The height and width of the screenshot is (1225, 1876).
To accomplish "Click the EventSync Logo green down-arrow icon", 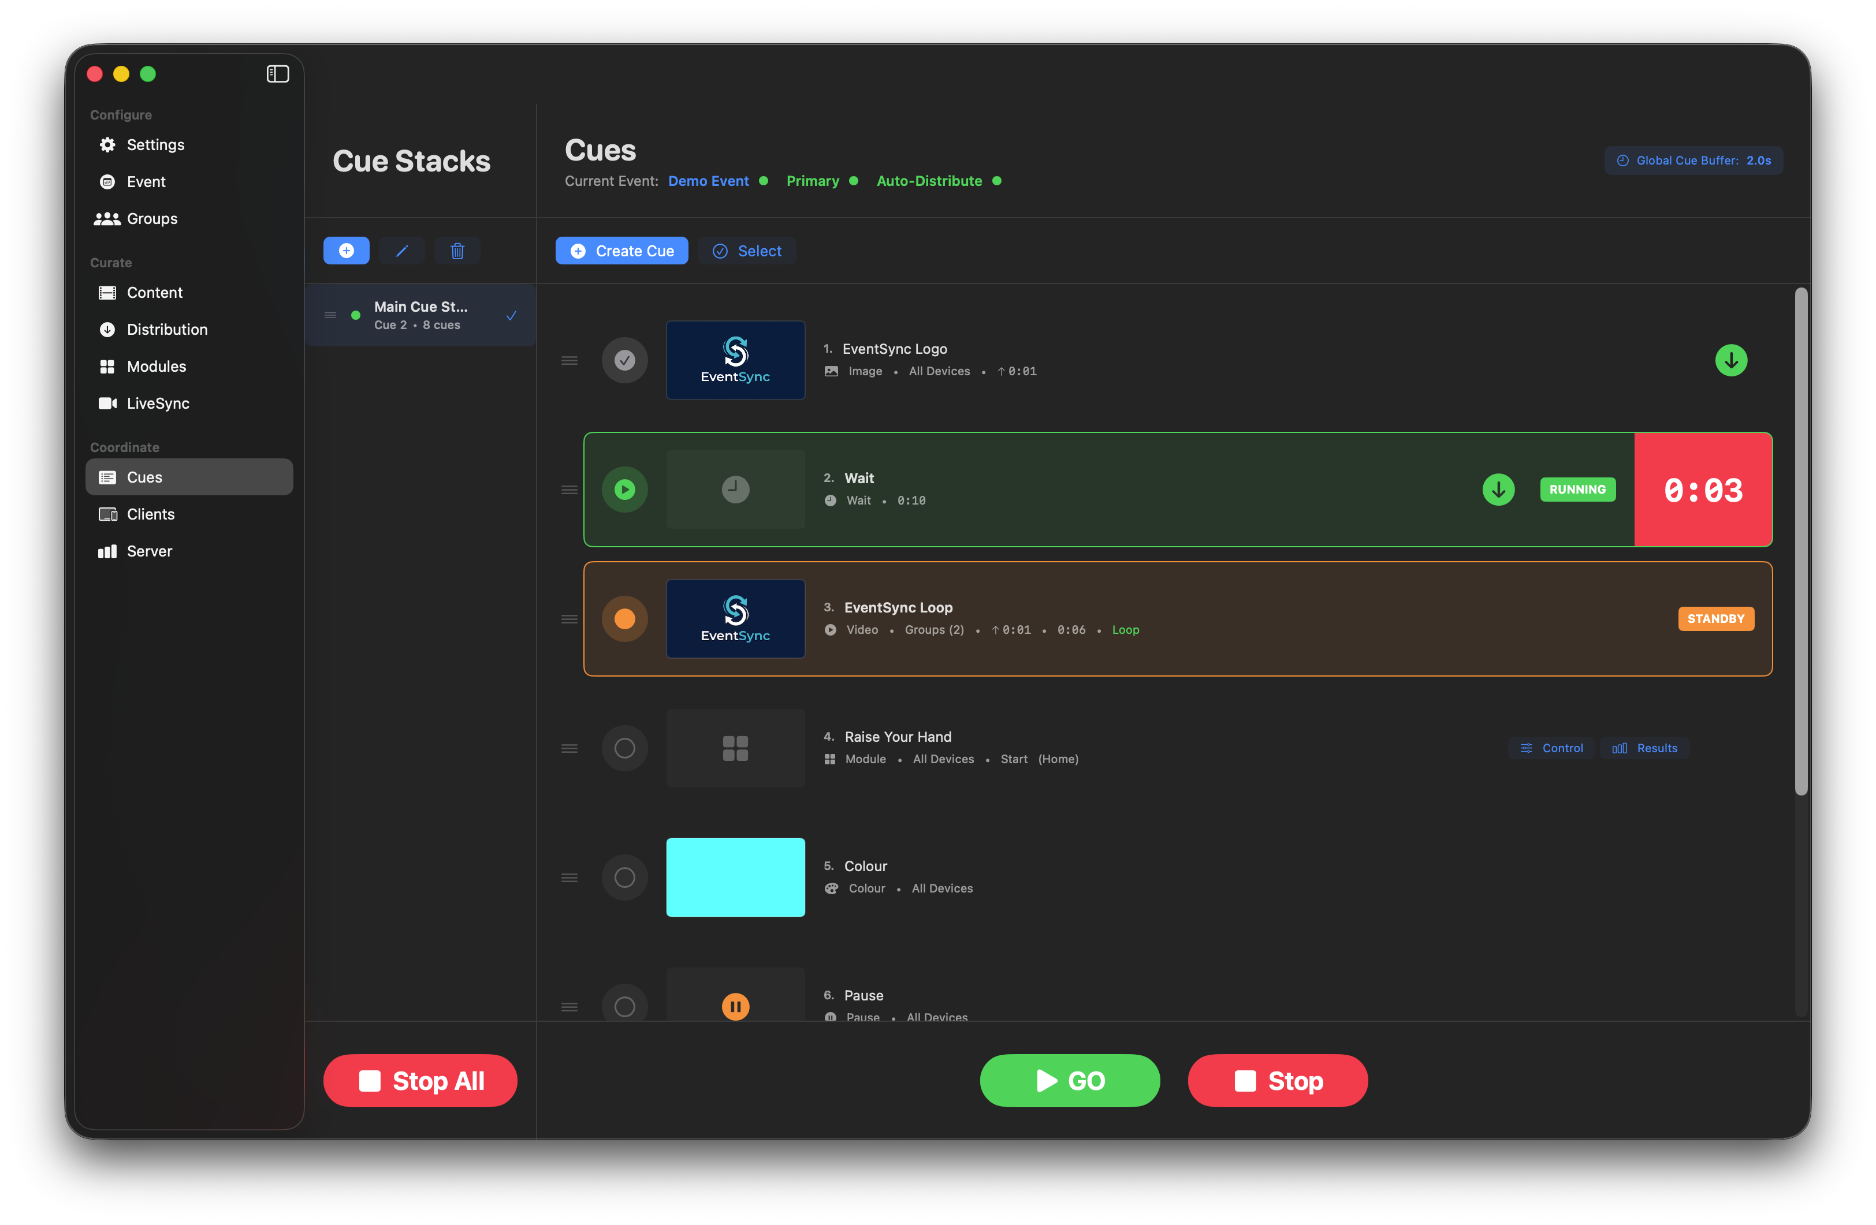I will pyautogui.click(x=1731, y=361).
